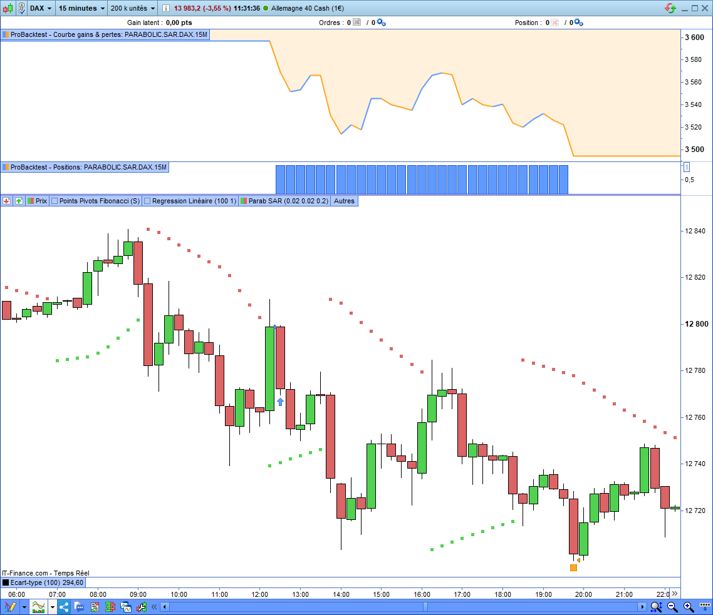Screen dimensions: 713x615
Task: Open the chat/comments bubble icon
Action: [x=79, y=607]
